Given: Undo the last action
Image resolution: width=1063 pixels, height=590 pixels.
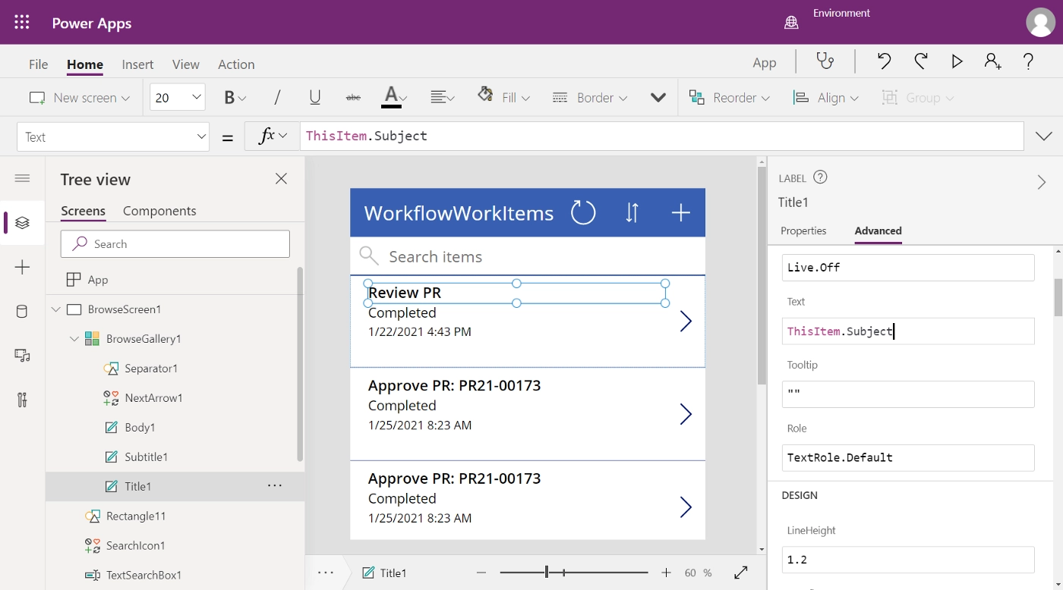Looking at the screenshot, I should 884,61.
